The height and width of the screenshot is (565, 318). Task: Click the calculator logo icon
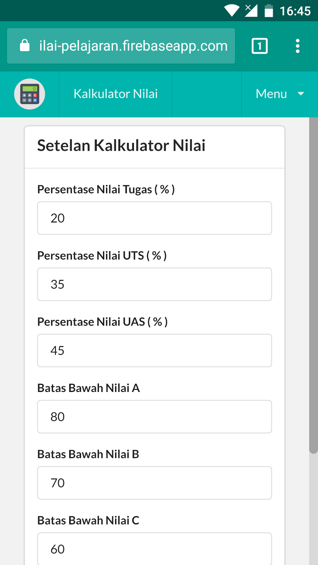pos(30,94)
